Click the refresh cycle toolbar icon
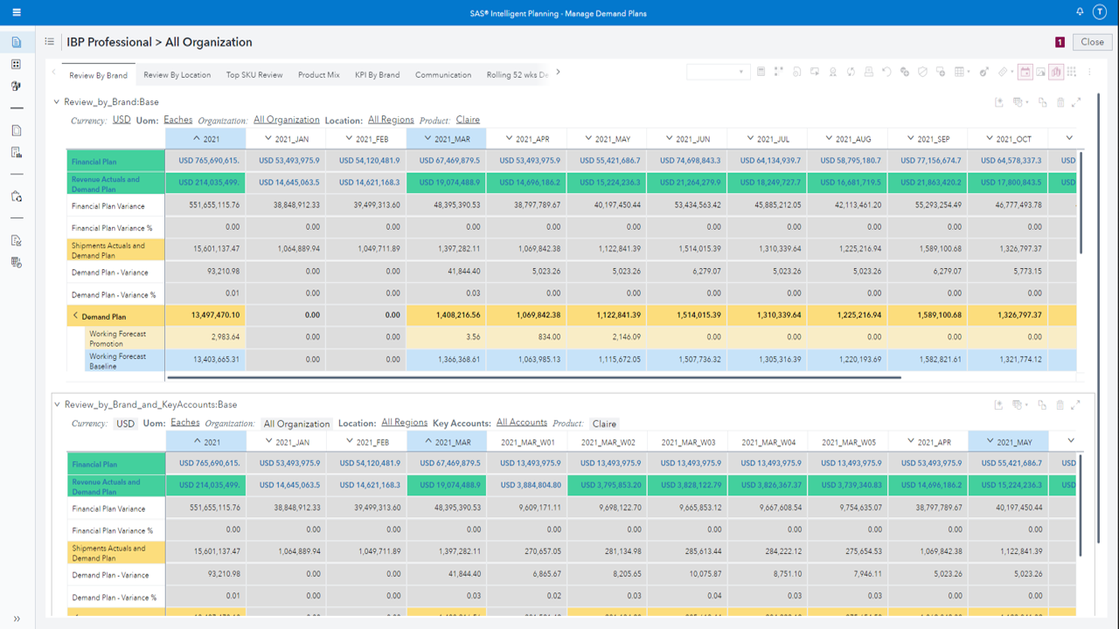Screen dimensions: 1119x629 coord(851,73)
